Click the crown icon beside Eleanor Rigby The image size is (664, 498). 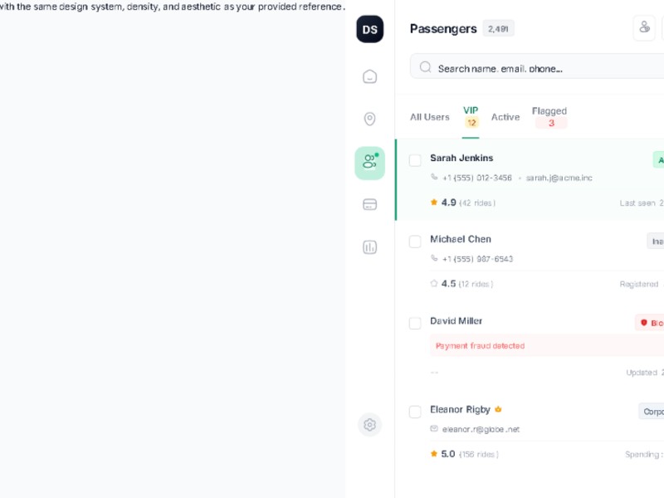[x=499, y=409]
